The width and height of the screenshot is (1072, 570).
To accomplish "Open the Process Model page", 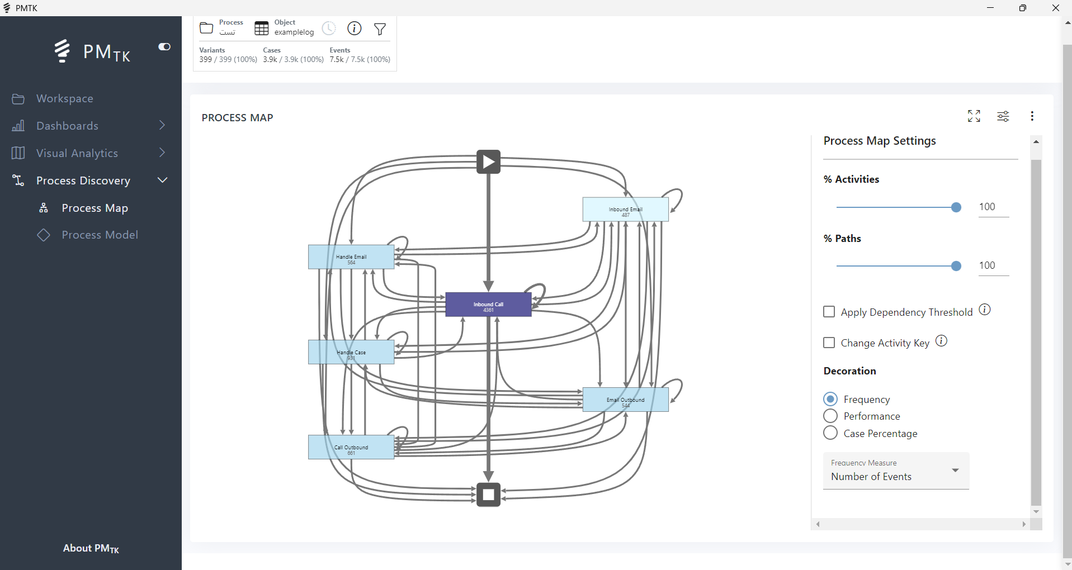I will pyautogui.click(x=100, y=235).
